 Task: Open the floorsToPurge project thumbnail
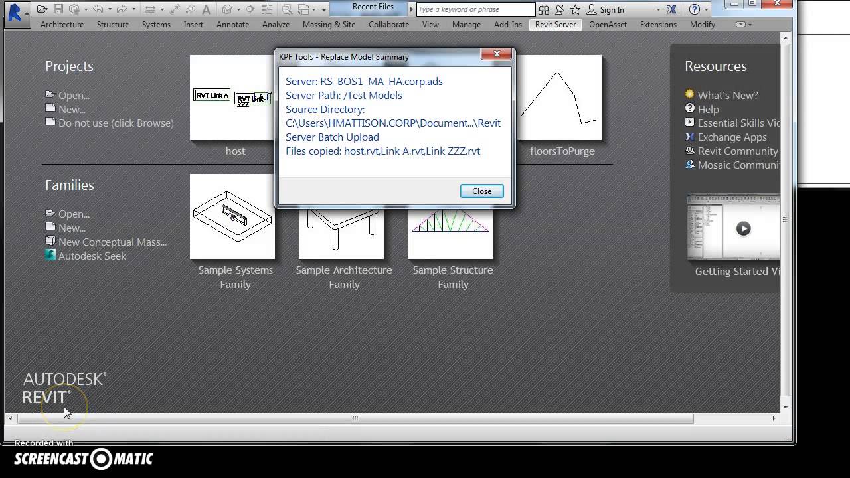[x=561, y=98]
